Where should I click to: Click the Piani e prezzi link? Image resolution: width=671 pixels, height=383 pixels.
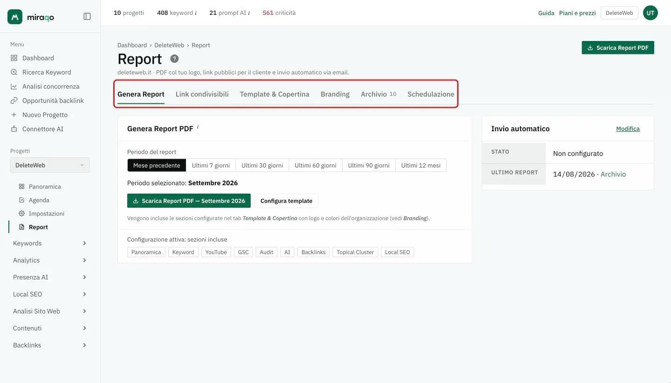click(x=577, y=13)
